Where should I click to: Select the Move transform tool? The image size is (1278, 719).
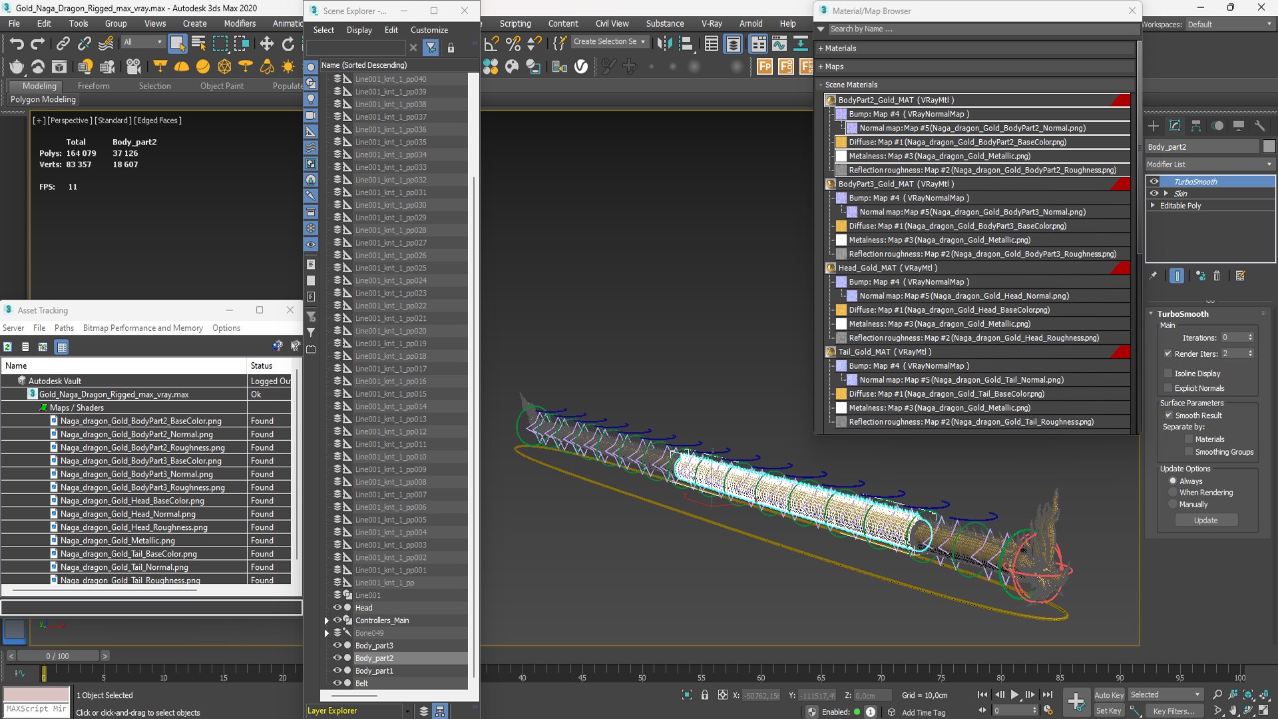[266, 44]
